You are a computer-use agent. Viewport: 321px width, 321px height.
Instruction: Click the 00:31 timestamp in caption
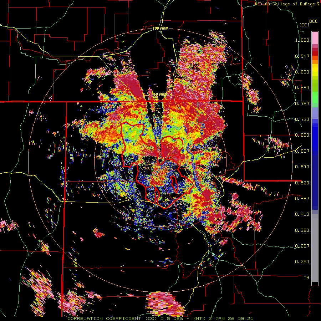point(245,319)
